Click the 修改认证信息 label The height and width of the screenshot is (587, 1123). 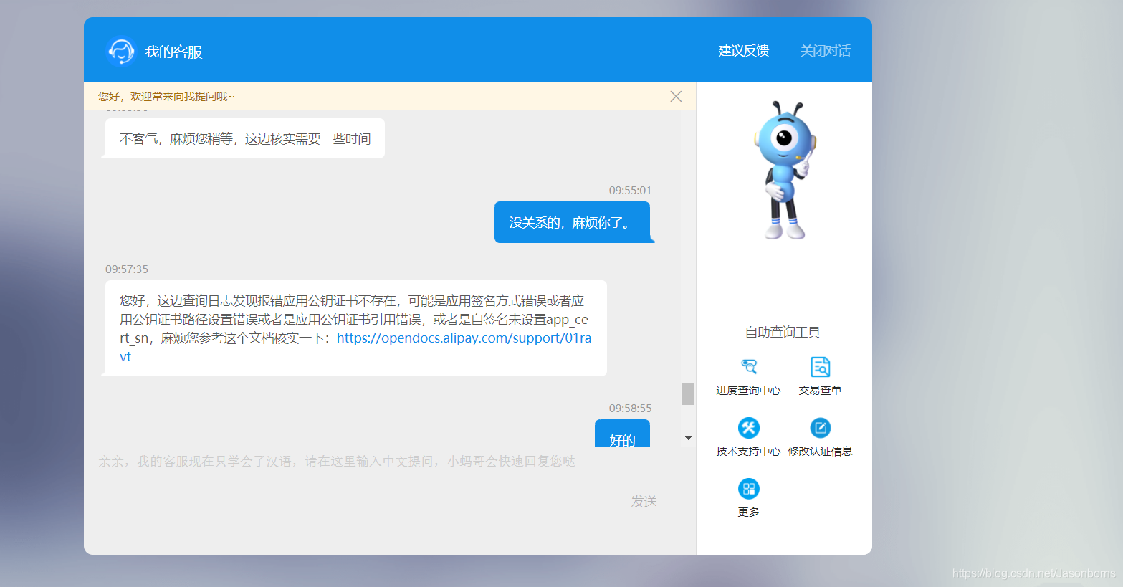coord(820,452)
